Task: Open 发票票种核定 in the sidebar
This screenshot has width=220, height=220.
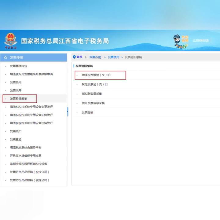Action: click(18, 66)
